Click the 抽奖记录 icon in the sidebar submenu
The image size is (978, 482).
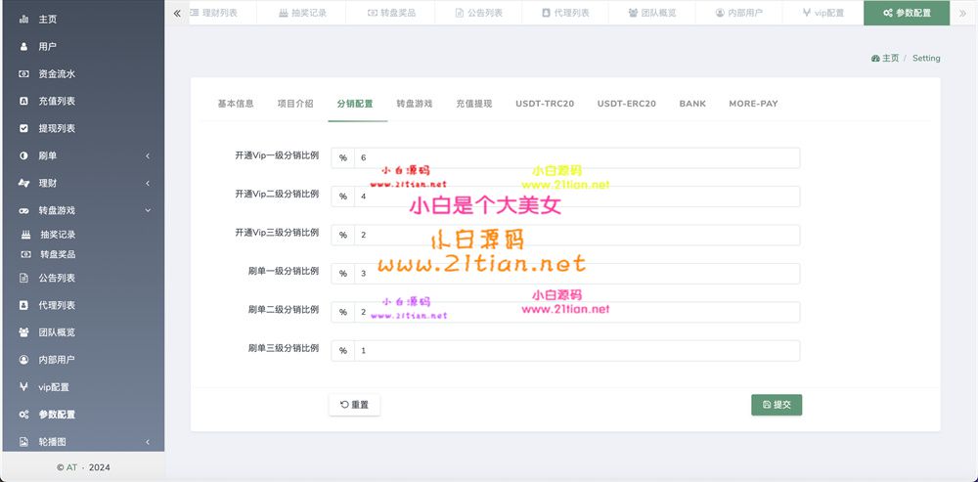tap(25, 235)
